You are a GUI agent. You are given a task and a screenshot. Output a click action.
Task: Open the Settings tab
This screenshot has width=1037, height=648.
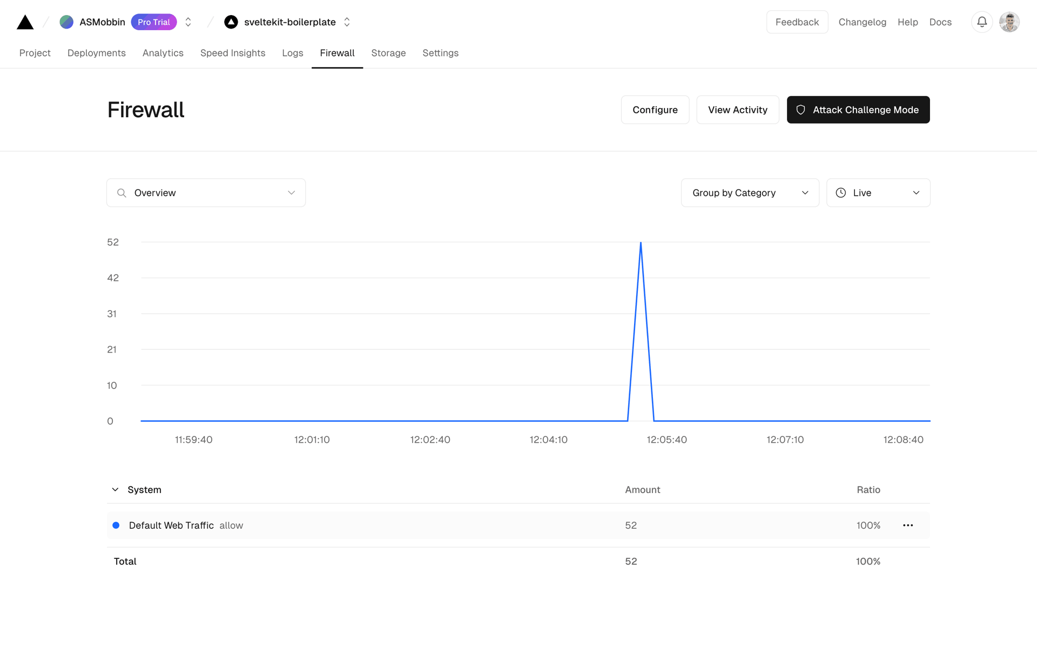pyautogui.click(x=440, y=53)
